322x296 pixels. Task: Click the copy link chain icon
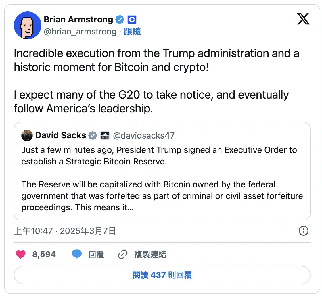click(123, 254)
